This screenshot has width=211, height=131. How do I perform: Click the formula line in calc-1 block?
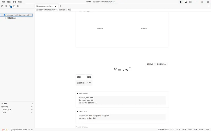94,116
